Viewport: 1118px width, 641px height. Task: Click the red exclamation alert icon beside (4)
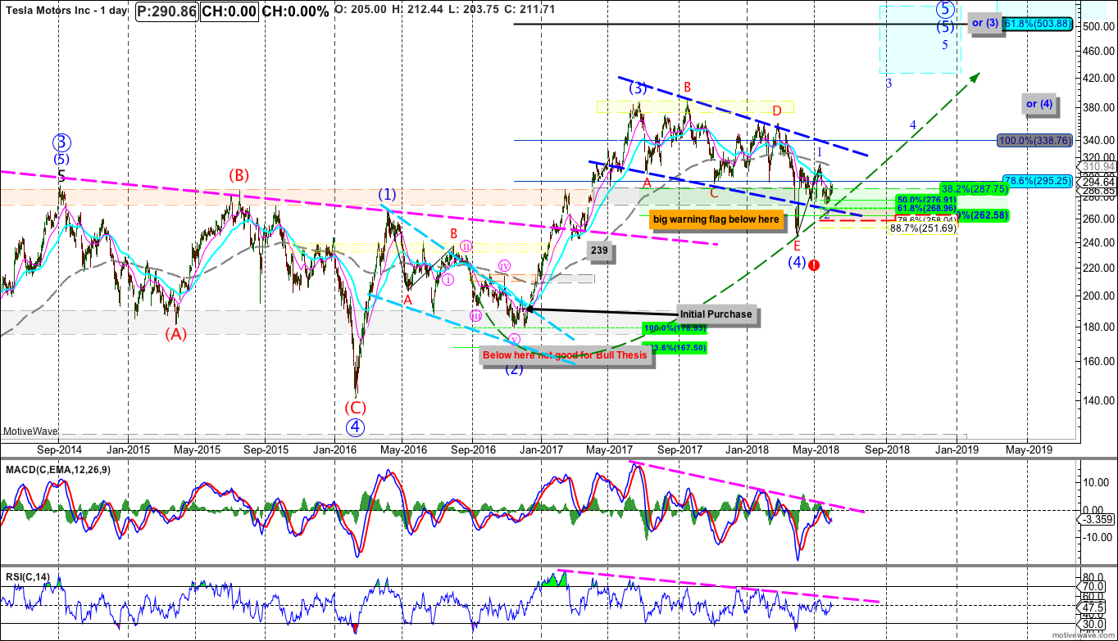813,265
